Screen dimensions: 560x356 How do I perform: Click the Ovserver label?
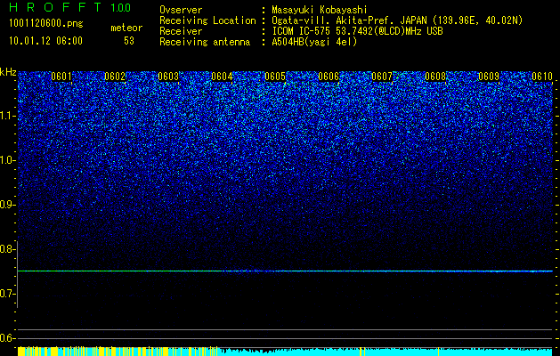point(181,10)
